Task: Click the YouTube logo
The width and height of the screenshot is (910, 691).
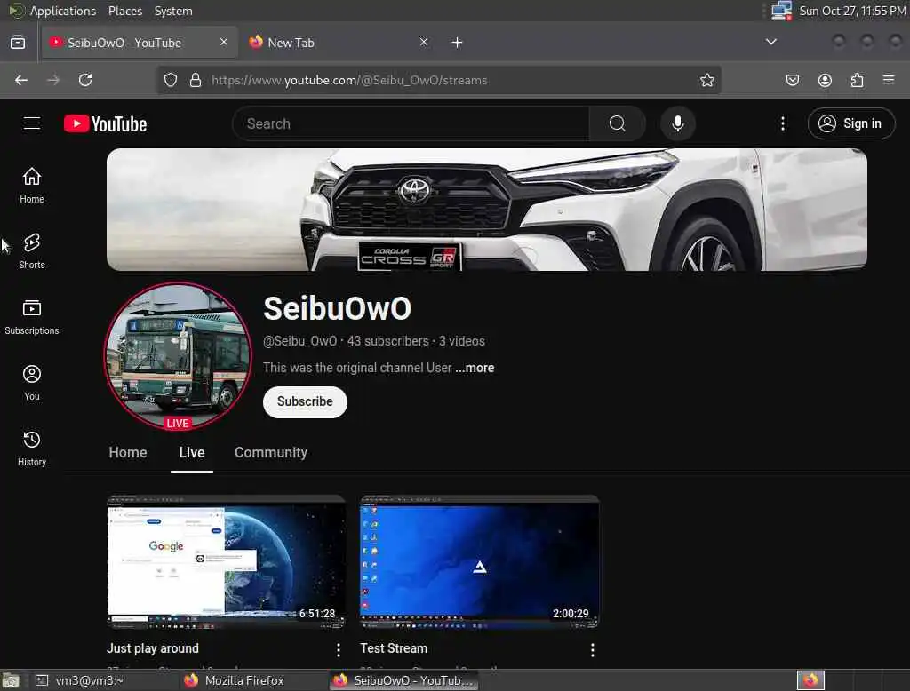Action: 105,123
